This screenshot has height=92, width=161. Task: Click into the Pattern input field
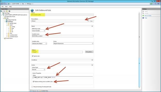pyautogui.click(x=57, y=52)
